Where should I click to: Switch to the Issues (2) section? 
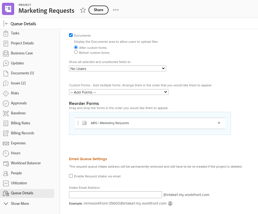point(6,83)
